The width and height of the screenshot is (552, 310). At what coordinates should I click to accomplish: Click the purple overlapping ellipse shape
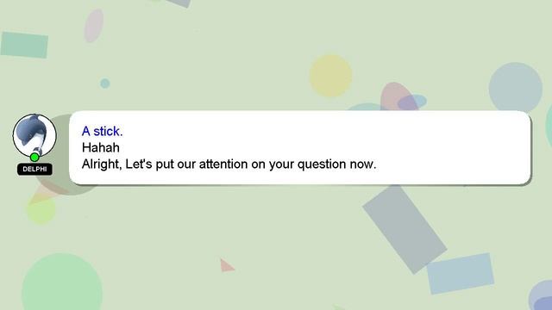click(x=412, y=102)
